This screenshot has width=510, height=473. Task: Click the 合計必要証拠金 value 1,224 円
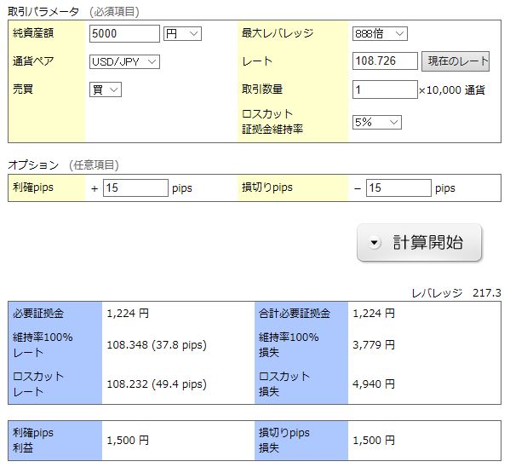click(x=374, y=313)
